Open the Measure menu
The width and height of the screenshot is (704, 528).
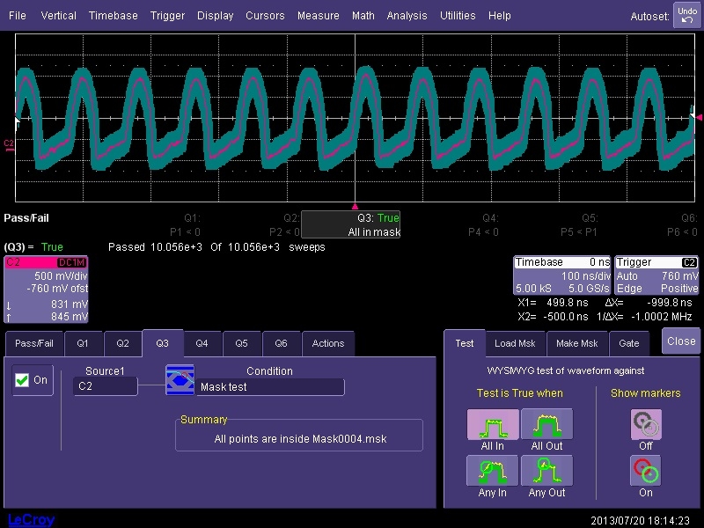[318, 16]
